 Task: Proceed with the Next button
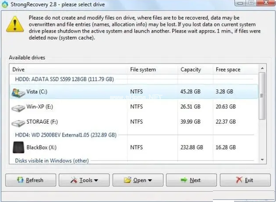point(191,180)
